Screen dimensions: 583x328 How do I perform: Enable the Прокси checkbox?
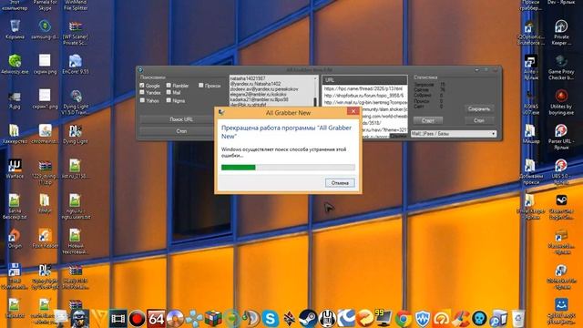click(200, 85)
